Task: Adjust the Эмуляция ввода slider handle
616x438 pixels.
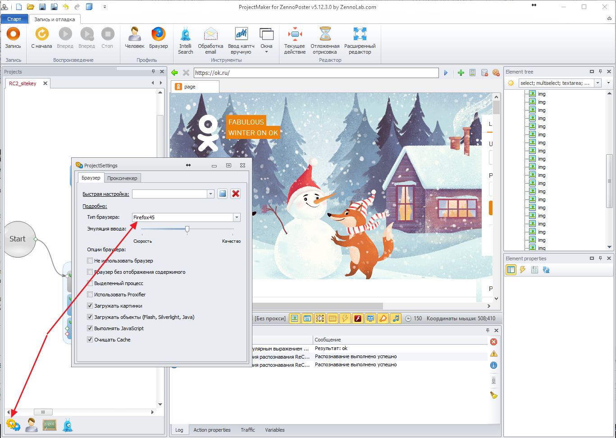Action: [187, 229]
